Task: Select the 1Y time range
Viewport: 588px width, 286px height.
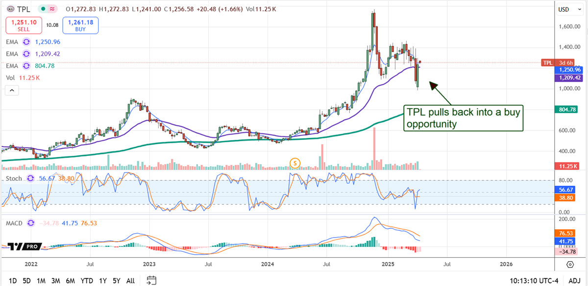Action: coord(103,281)
